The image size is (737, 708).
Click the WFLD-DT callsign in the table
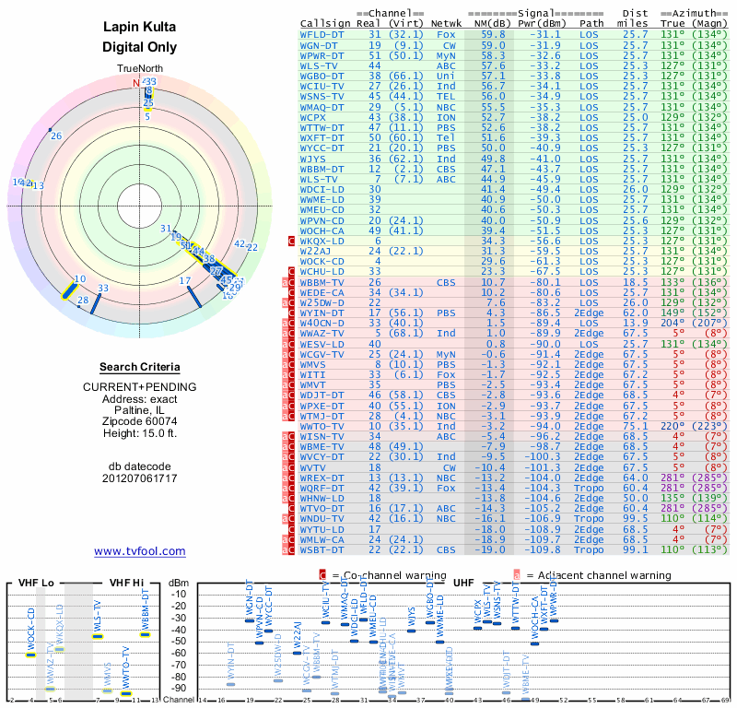(322, 34)
